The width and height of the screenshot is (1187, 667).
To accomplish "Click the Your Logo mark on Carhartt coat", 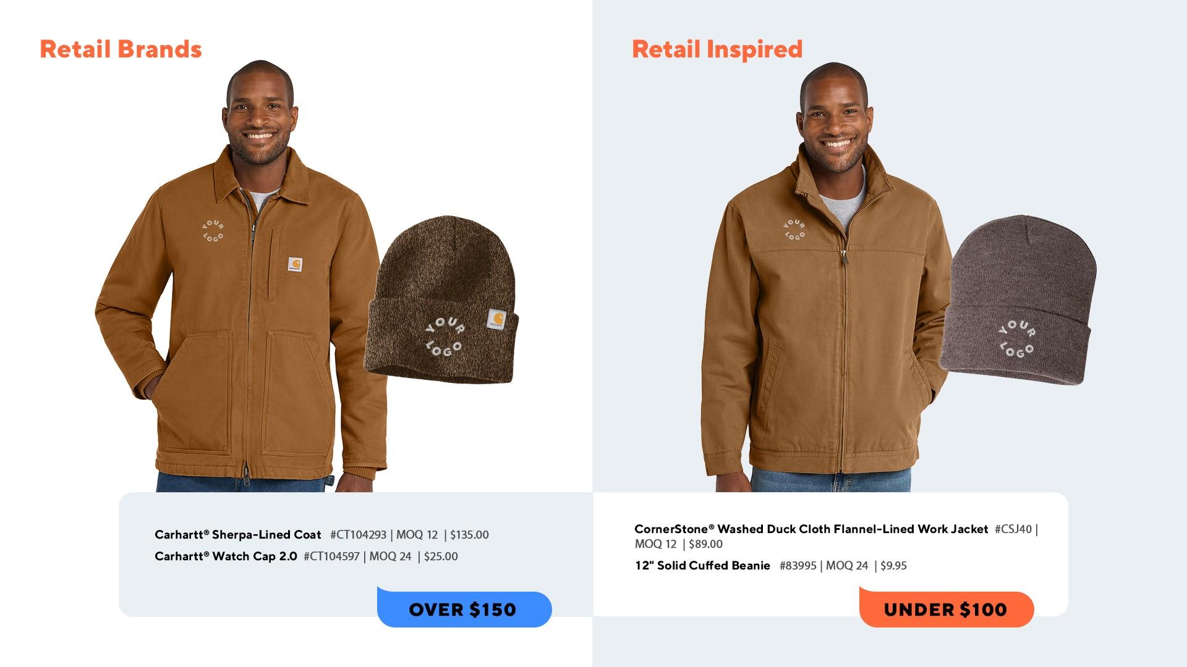I will tap(213, 231).
